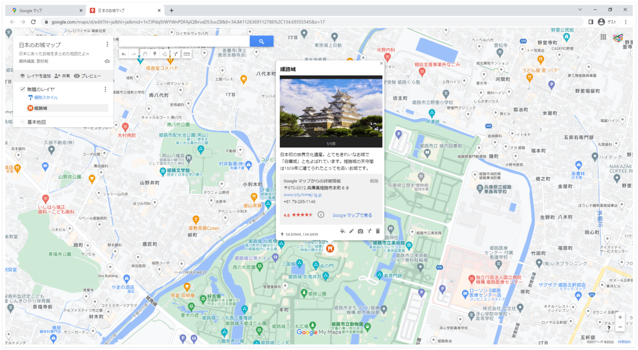
Task: Click 削除 to remove Google Maps details
Action: [x=374, y=181]
